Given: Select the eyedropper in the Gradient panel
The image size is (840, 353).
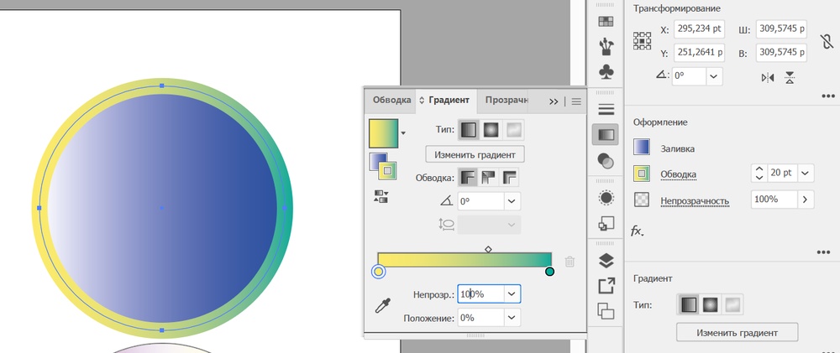Looking at the screenshot, I should (382, 305).
